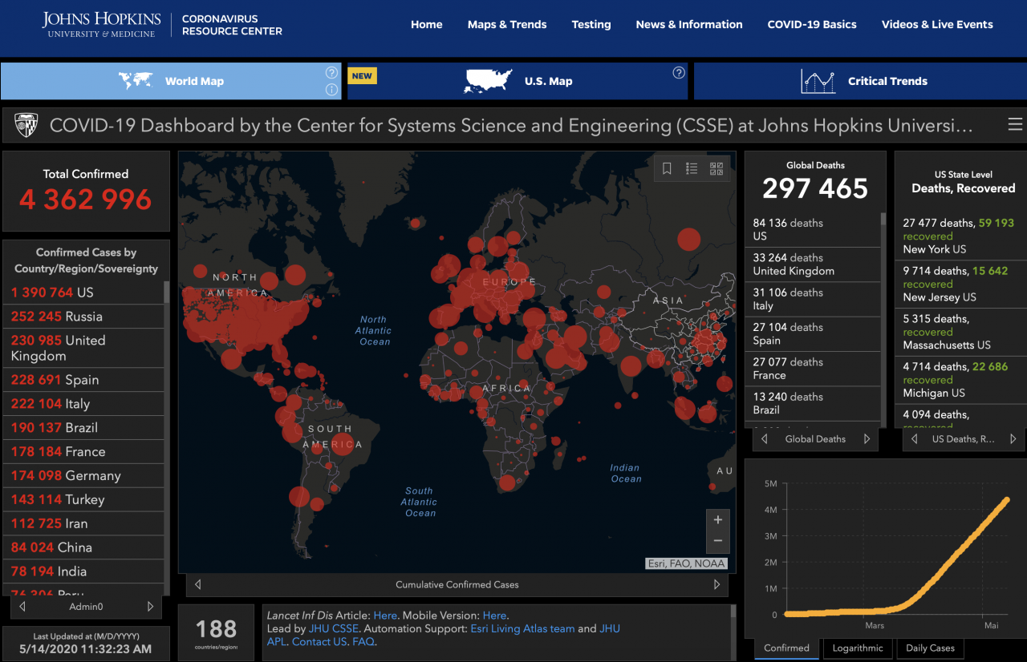The image size is (1027, 662).
Task: Switch to the World Map tab
Action: click(x=171, y=81)
